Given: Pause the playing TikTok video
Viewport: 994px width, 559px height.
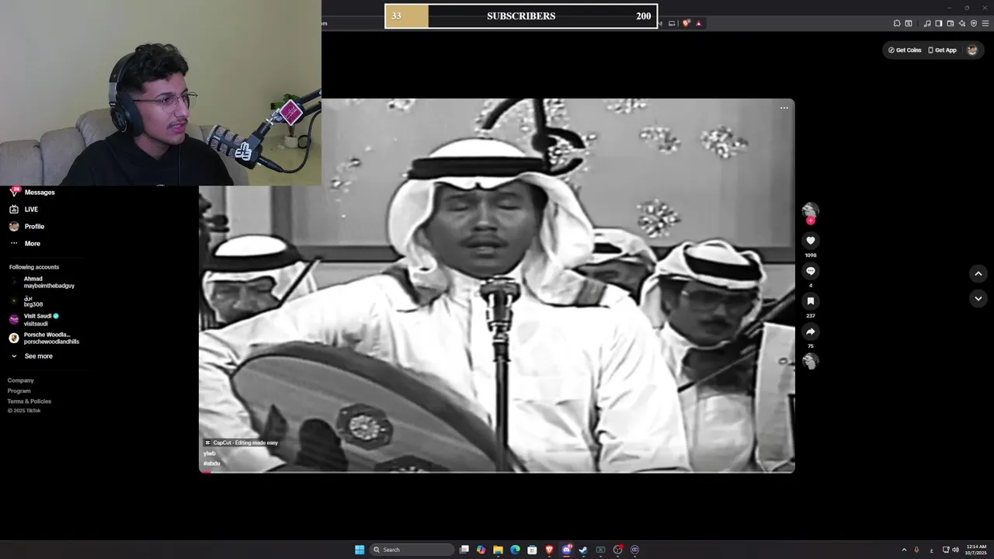Looking at the screenshot, I should coord(497,285).
